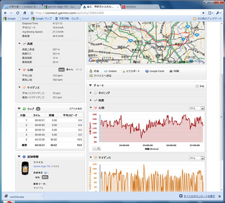Toggle the 平均 checkbox in charts
This screenshot has height=203, width=225.
197,87
